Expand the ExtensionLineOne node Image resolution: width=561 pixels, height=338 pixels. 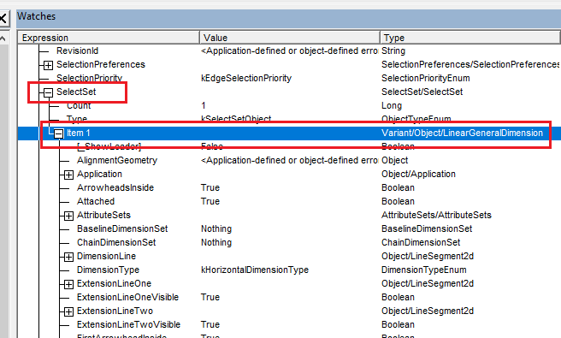tap(68, 284)
